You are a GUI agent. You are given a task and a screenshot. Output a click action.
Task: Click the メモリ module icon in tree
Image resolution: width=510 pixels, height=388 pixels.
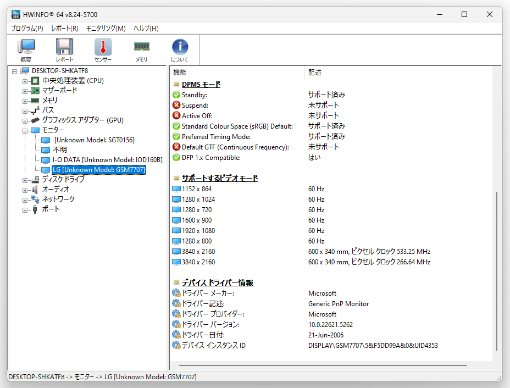[35, 101]
